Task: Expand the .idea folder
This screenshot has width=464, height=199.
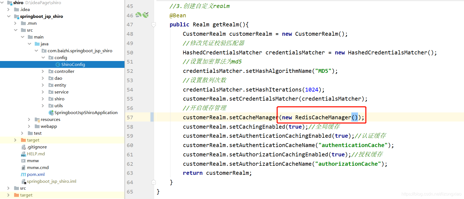Action: 9,10
